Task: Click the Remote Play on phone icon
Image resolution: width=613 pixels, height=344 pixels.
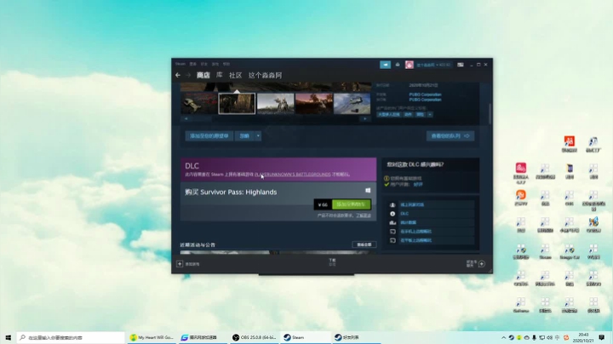Action: (x=392, y=232)
